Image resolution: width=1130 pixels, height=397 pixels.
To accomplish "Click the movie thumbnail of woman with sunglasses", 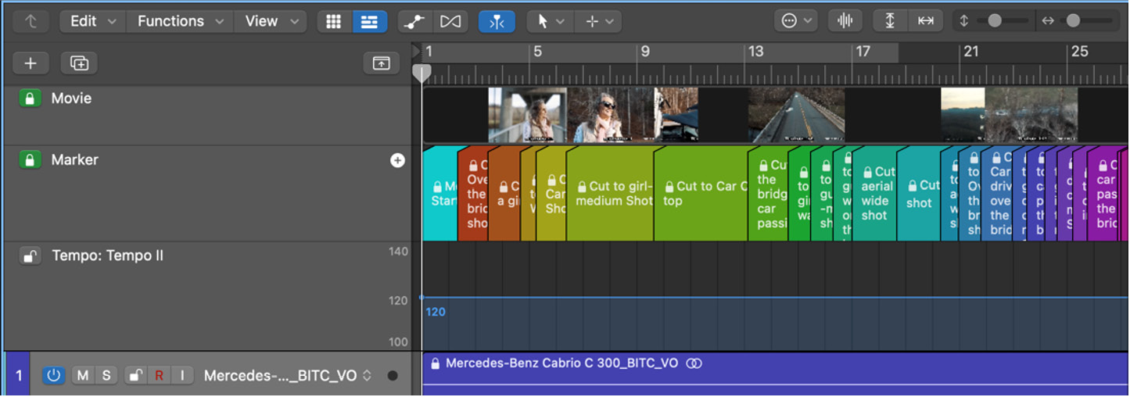I will [610, 115].
